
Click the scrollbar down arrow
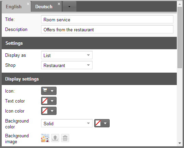(x=180, y=143)
